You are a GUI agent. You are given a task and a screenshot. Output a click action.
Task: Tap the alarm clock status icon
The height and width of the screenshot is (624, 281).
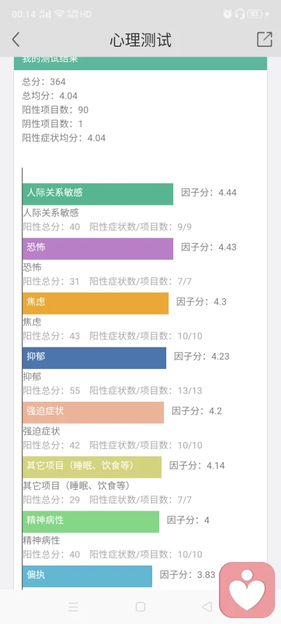pyautogui.click(x=228, y=14)
